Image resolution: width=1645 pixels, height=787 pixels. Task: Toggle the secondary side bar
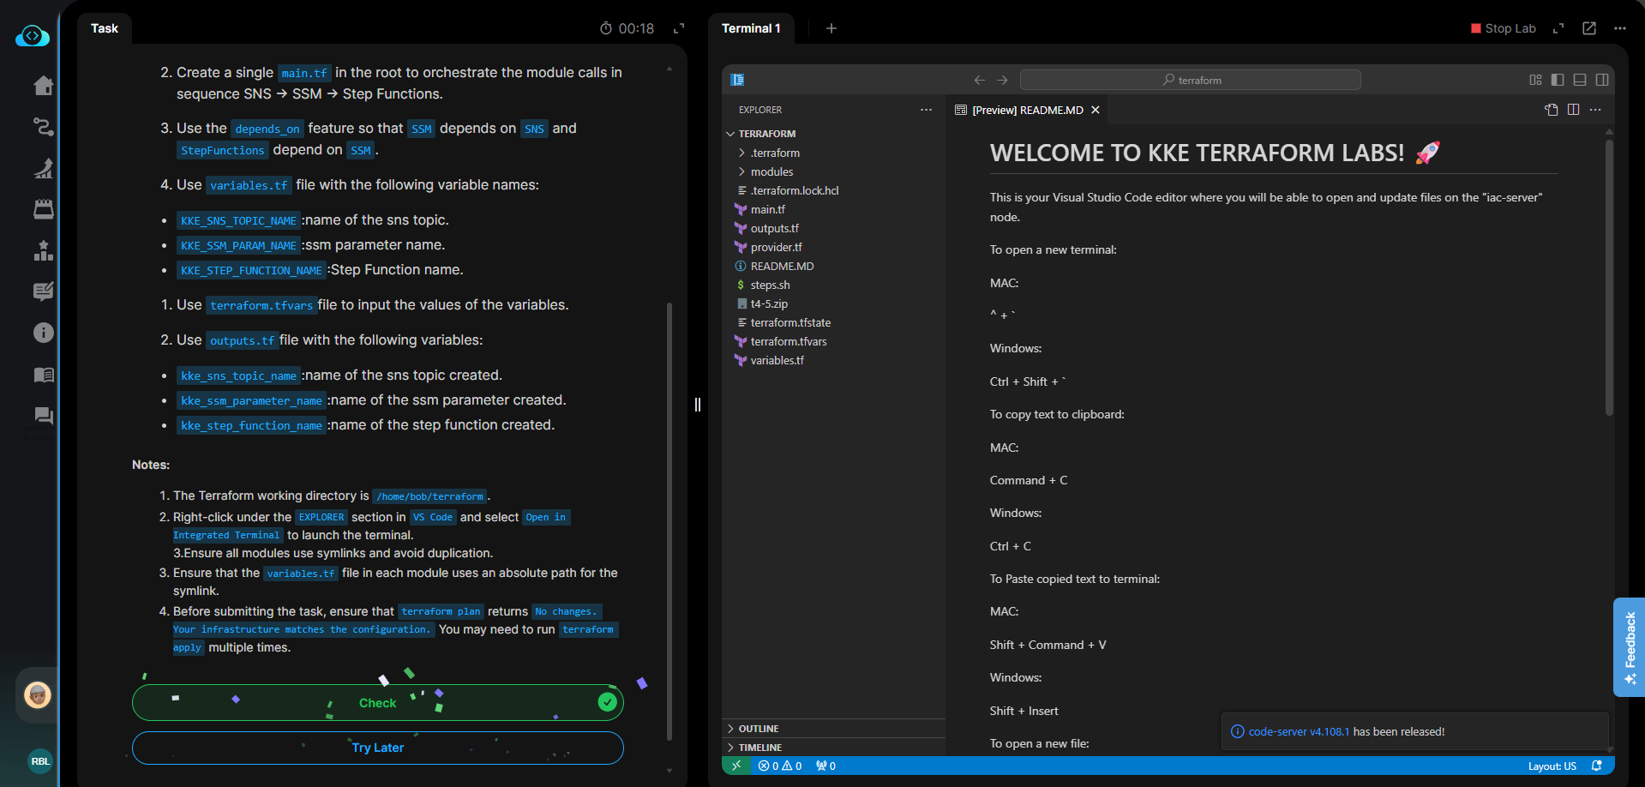coord(1602,80)
